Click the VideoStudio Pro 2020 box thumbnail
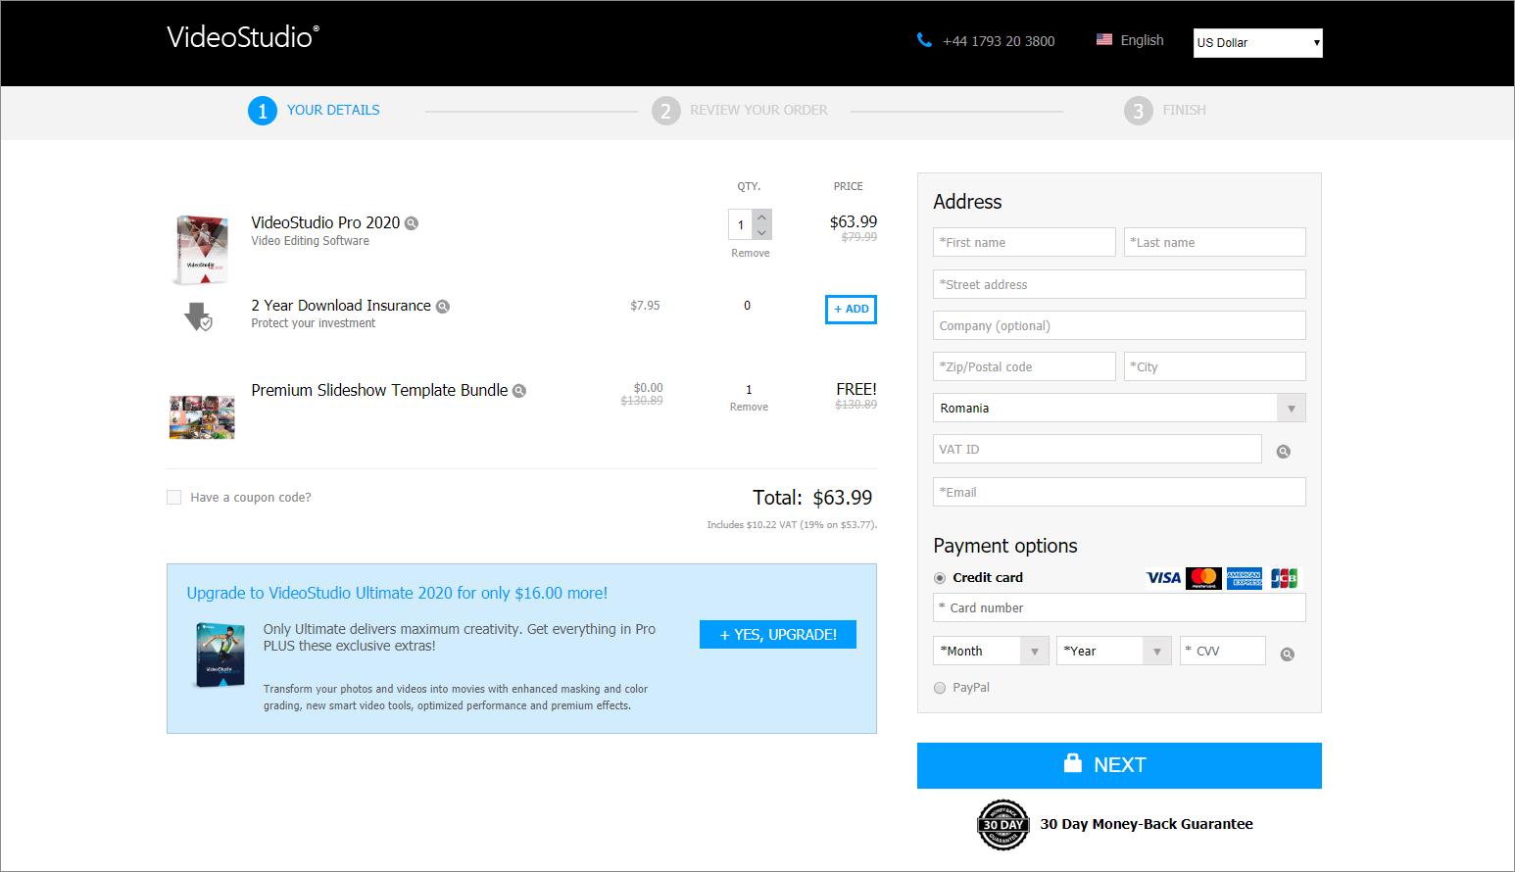1515x872 pixels. pos(201,249)
